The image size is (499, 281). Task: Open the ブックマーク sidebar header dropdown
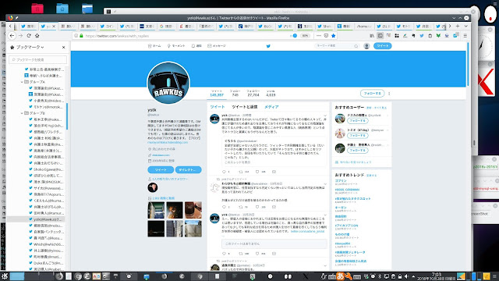(30, 47)
